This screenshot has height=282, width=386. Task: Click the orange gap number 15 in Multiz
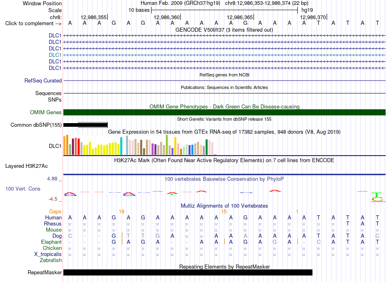coord(224,212)
